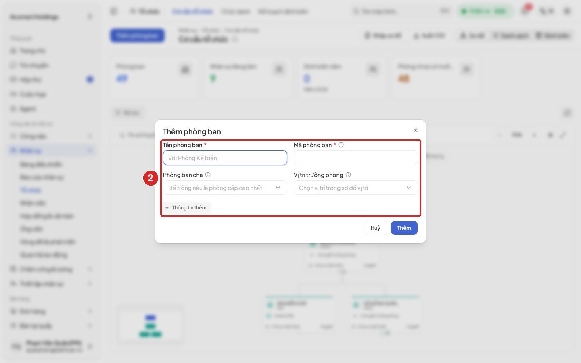Open the Phòng ban cha dropdown
The width and height of the screenshot is (581, 363).
tap(225, 188)
